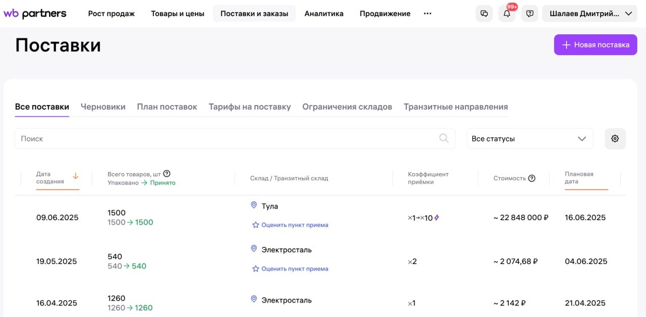Open the notifications bell
The height and width of the screenshot is (317, 646).
point(507,14)
